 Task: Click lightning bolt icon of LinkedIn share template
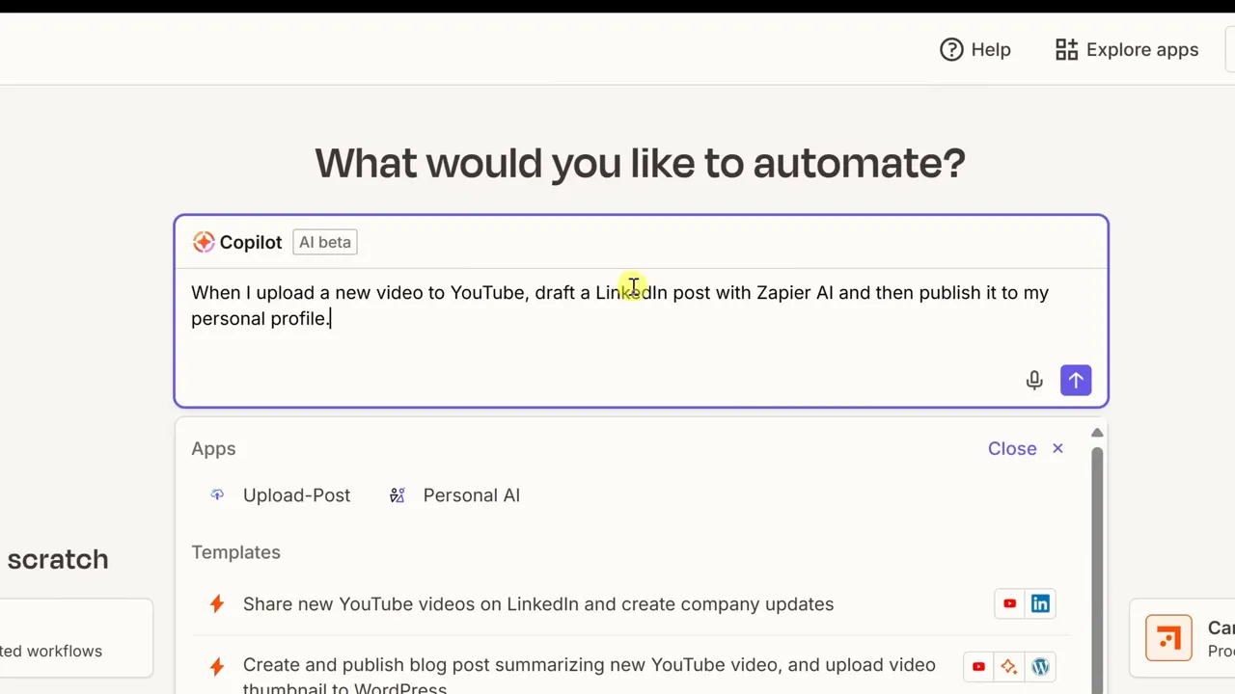click(x=217, y=603)
